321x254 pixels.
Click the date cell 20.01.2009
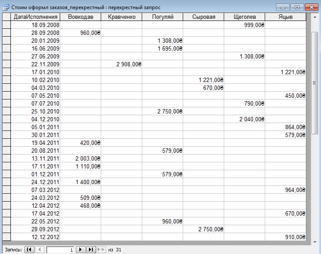(35, 41)
